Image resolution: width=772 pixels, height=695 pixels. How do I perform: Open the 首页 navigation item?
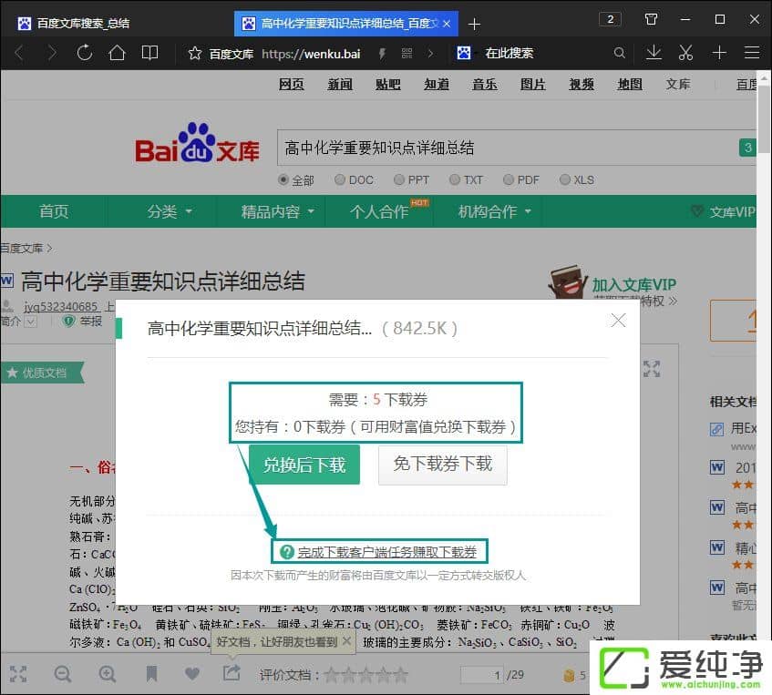[x=54, y=211]
